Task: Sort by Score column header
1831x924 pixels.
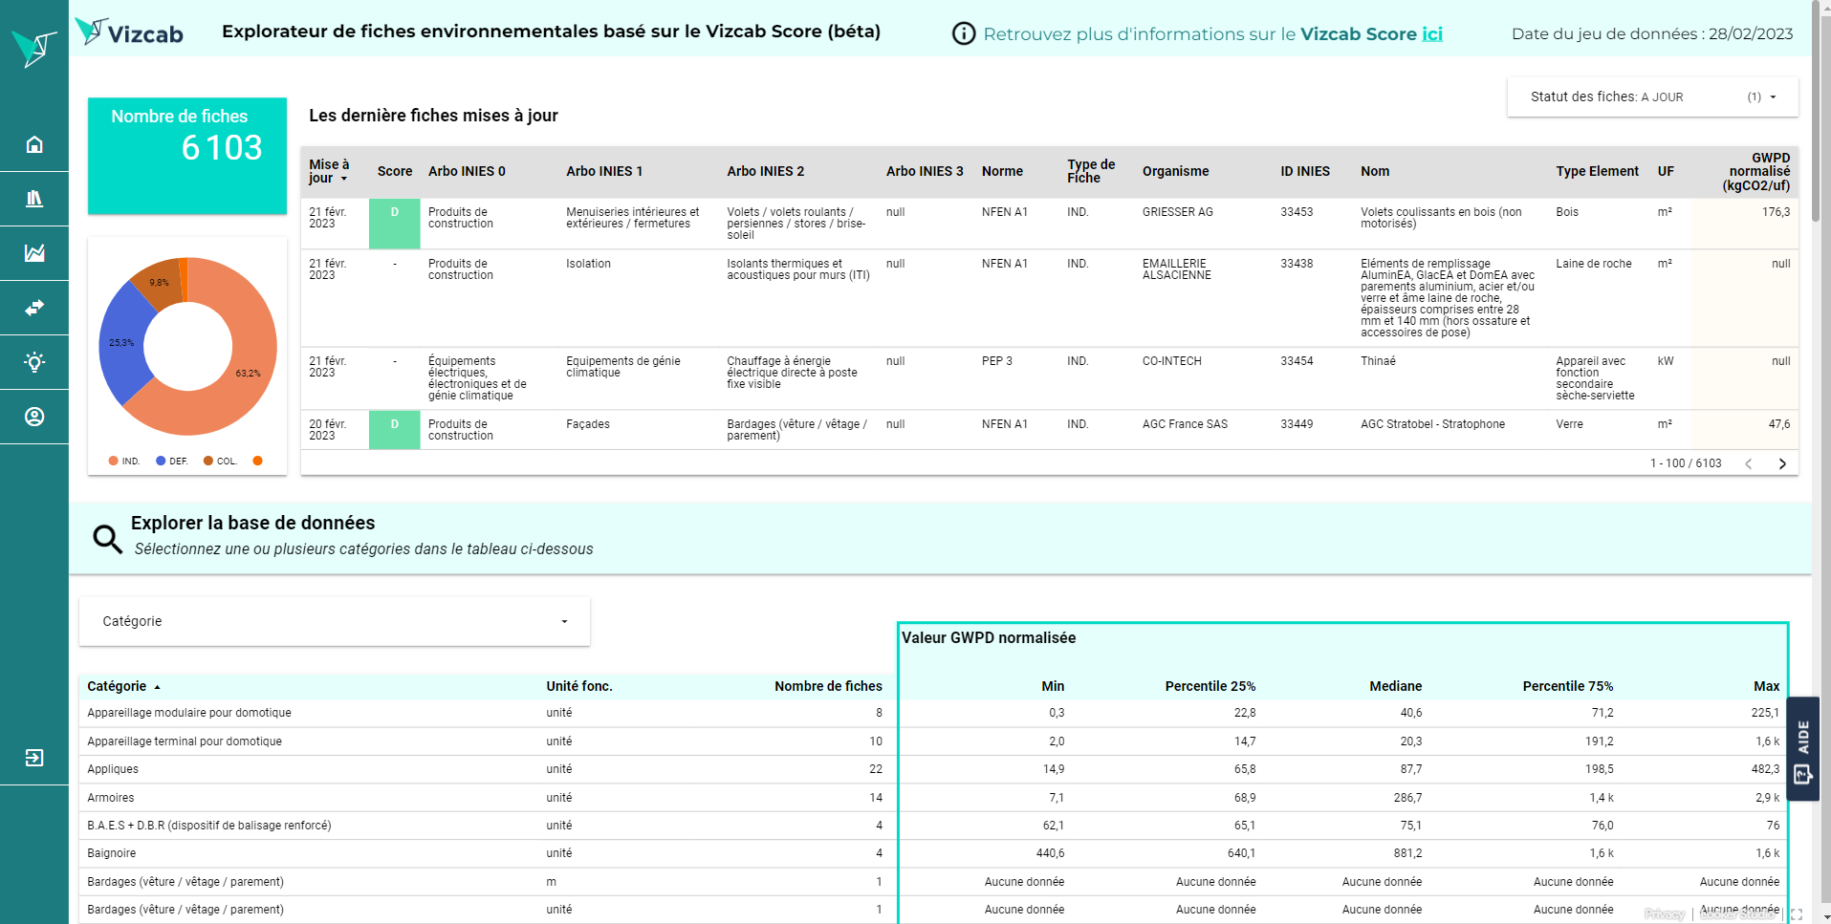Action: click(x=395, y=171)
